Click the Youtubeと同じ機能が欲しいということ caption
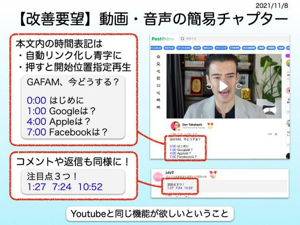Screen dimensions: 300x225 pos(150,213)
